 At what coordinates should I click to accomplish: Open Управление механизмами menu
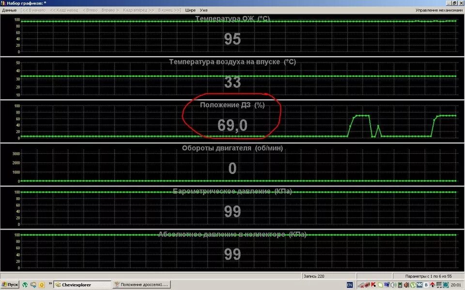[439, 10]
